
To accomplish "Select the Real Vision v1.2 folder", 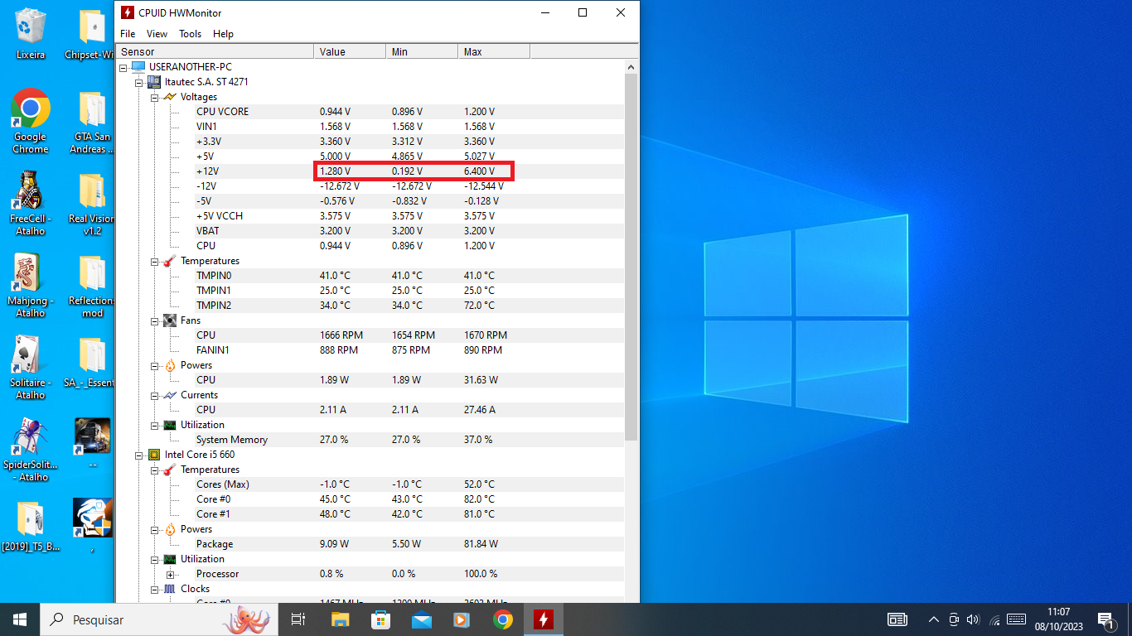I will (93, 203).
